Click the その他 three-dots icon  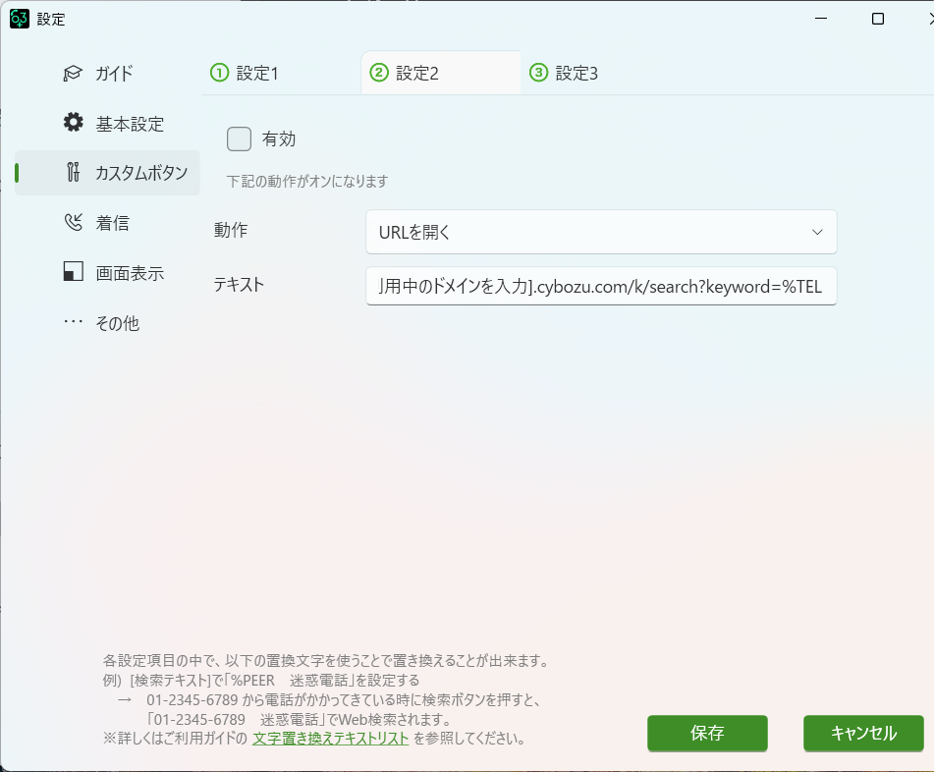coord(73,323)
